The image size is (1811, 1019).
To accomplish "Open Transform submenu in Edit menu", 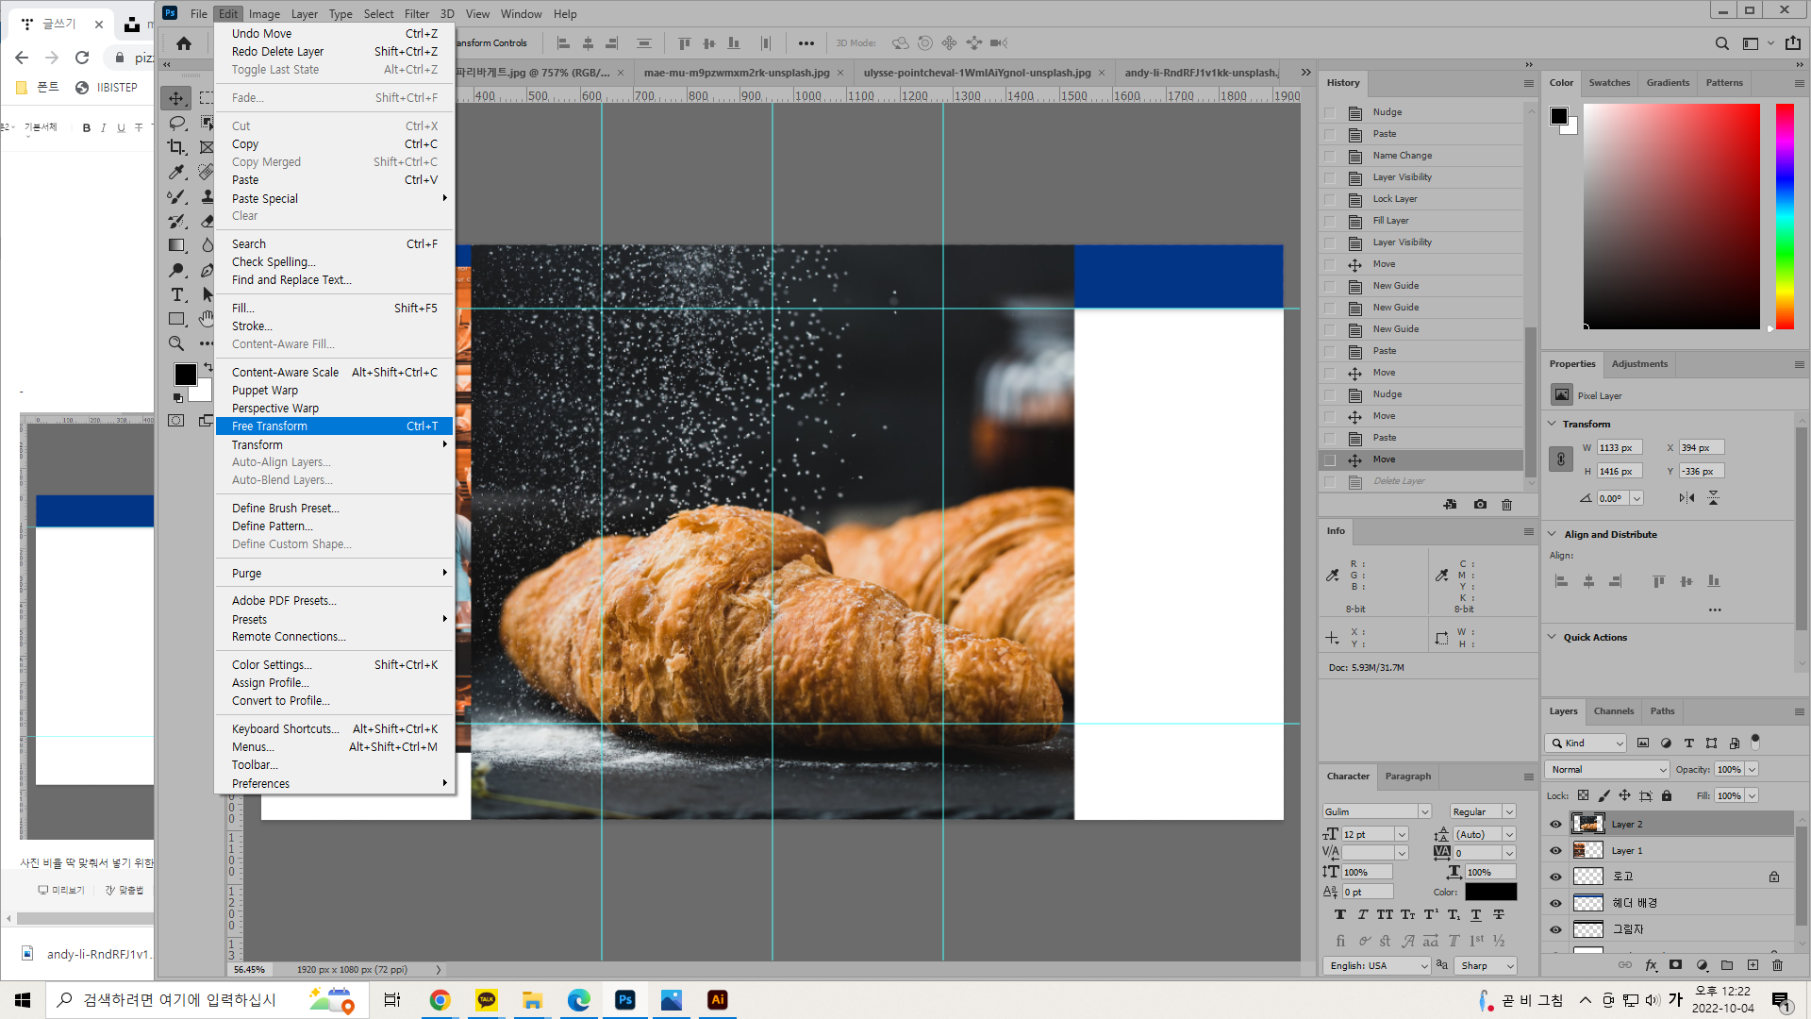I will pyautogui.click(x=335, y=444).
